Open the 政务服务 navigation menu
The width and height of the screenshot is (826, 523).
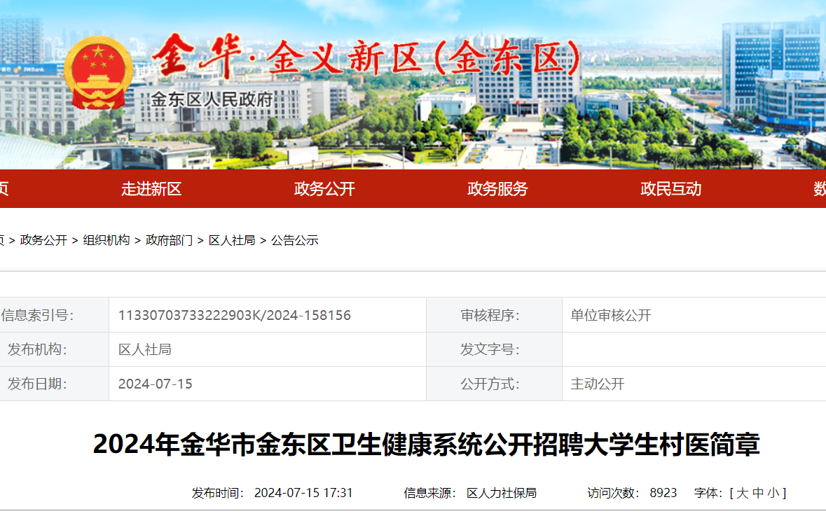[x=497, y=188]
